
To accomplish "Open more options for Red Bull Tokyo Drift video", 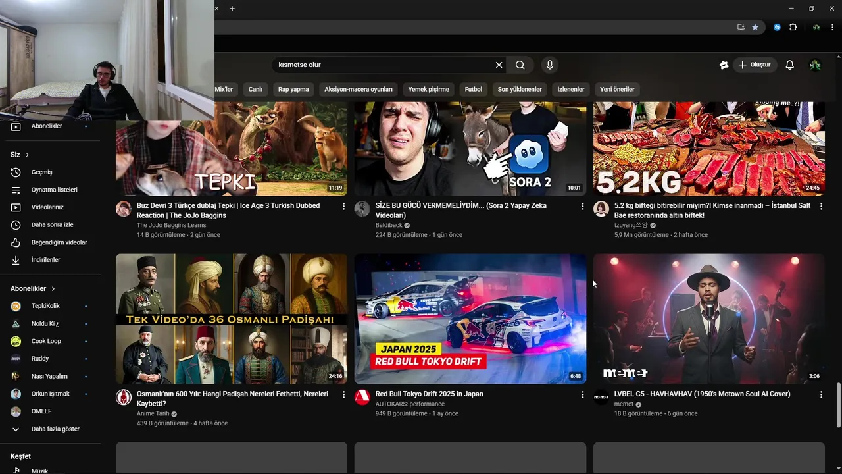I will coord(582,394).
